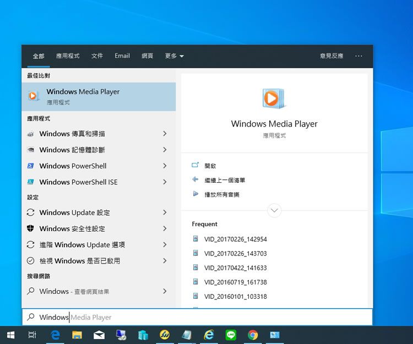Click the Windows Start button

10,335
